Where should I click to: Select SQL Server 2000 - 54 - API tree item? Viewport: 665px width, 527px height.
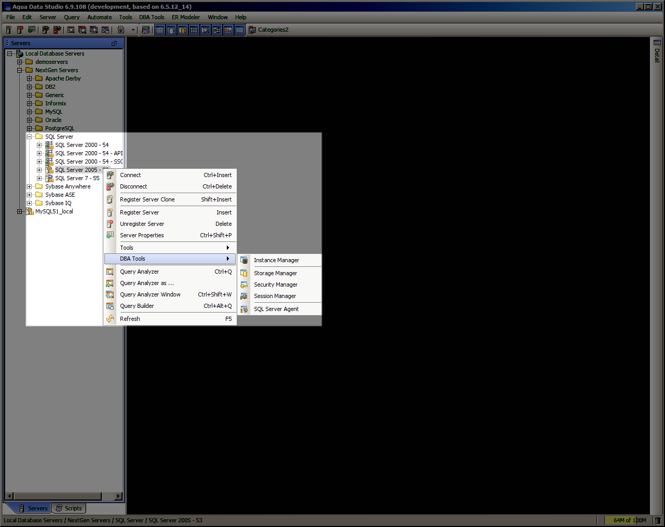click(x=89, y=153)
